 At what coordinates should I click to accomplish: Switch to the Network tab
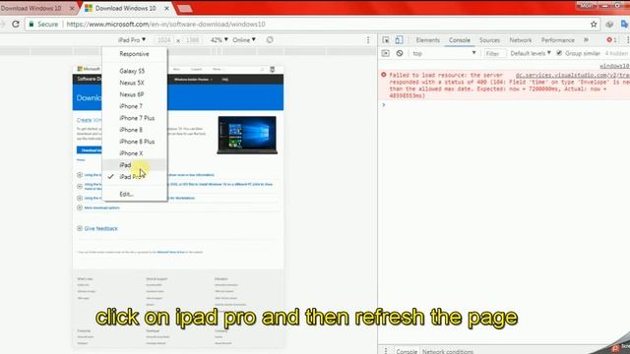[521, 39]
